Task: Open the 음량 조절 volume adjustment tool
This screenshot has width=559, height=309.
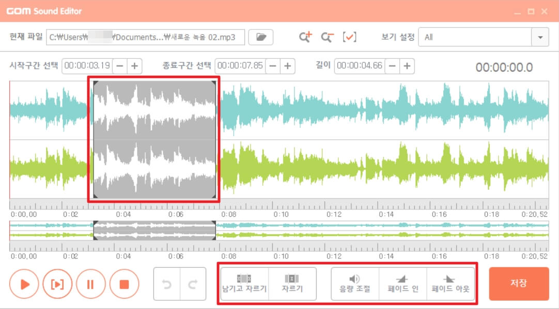Action: [x=356, y=283]
